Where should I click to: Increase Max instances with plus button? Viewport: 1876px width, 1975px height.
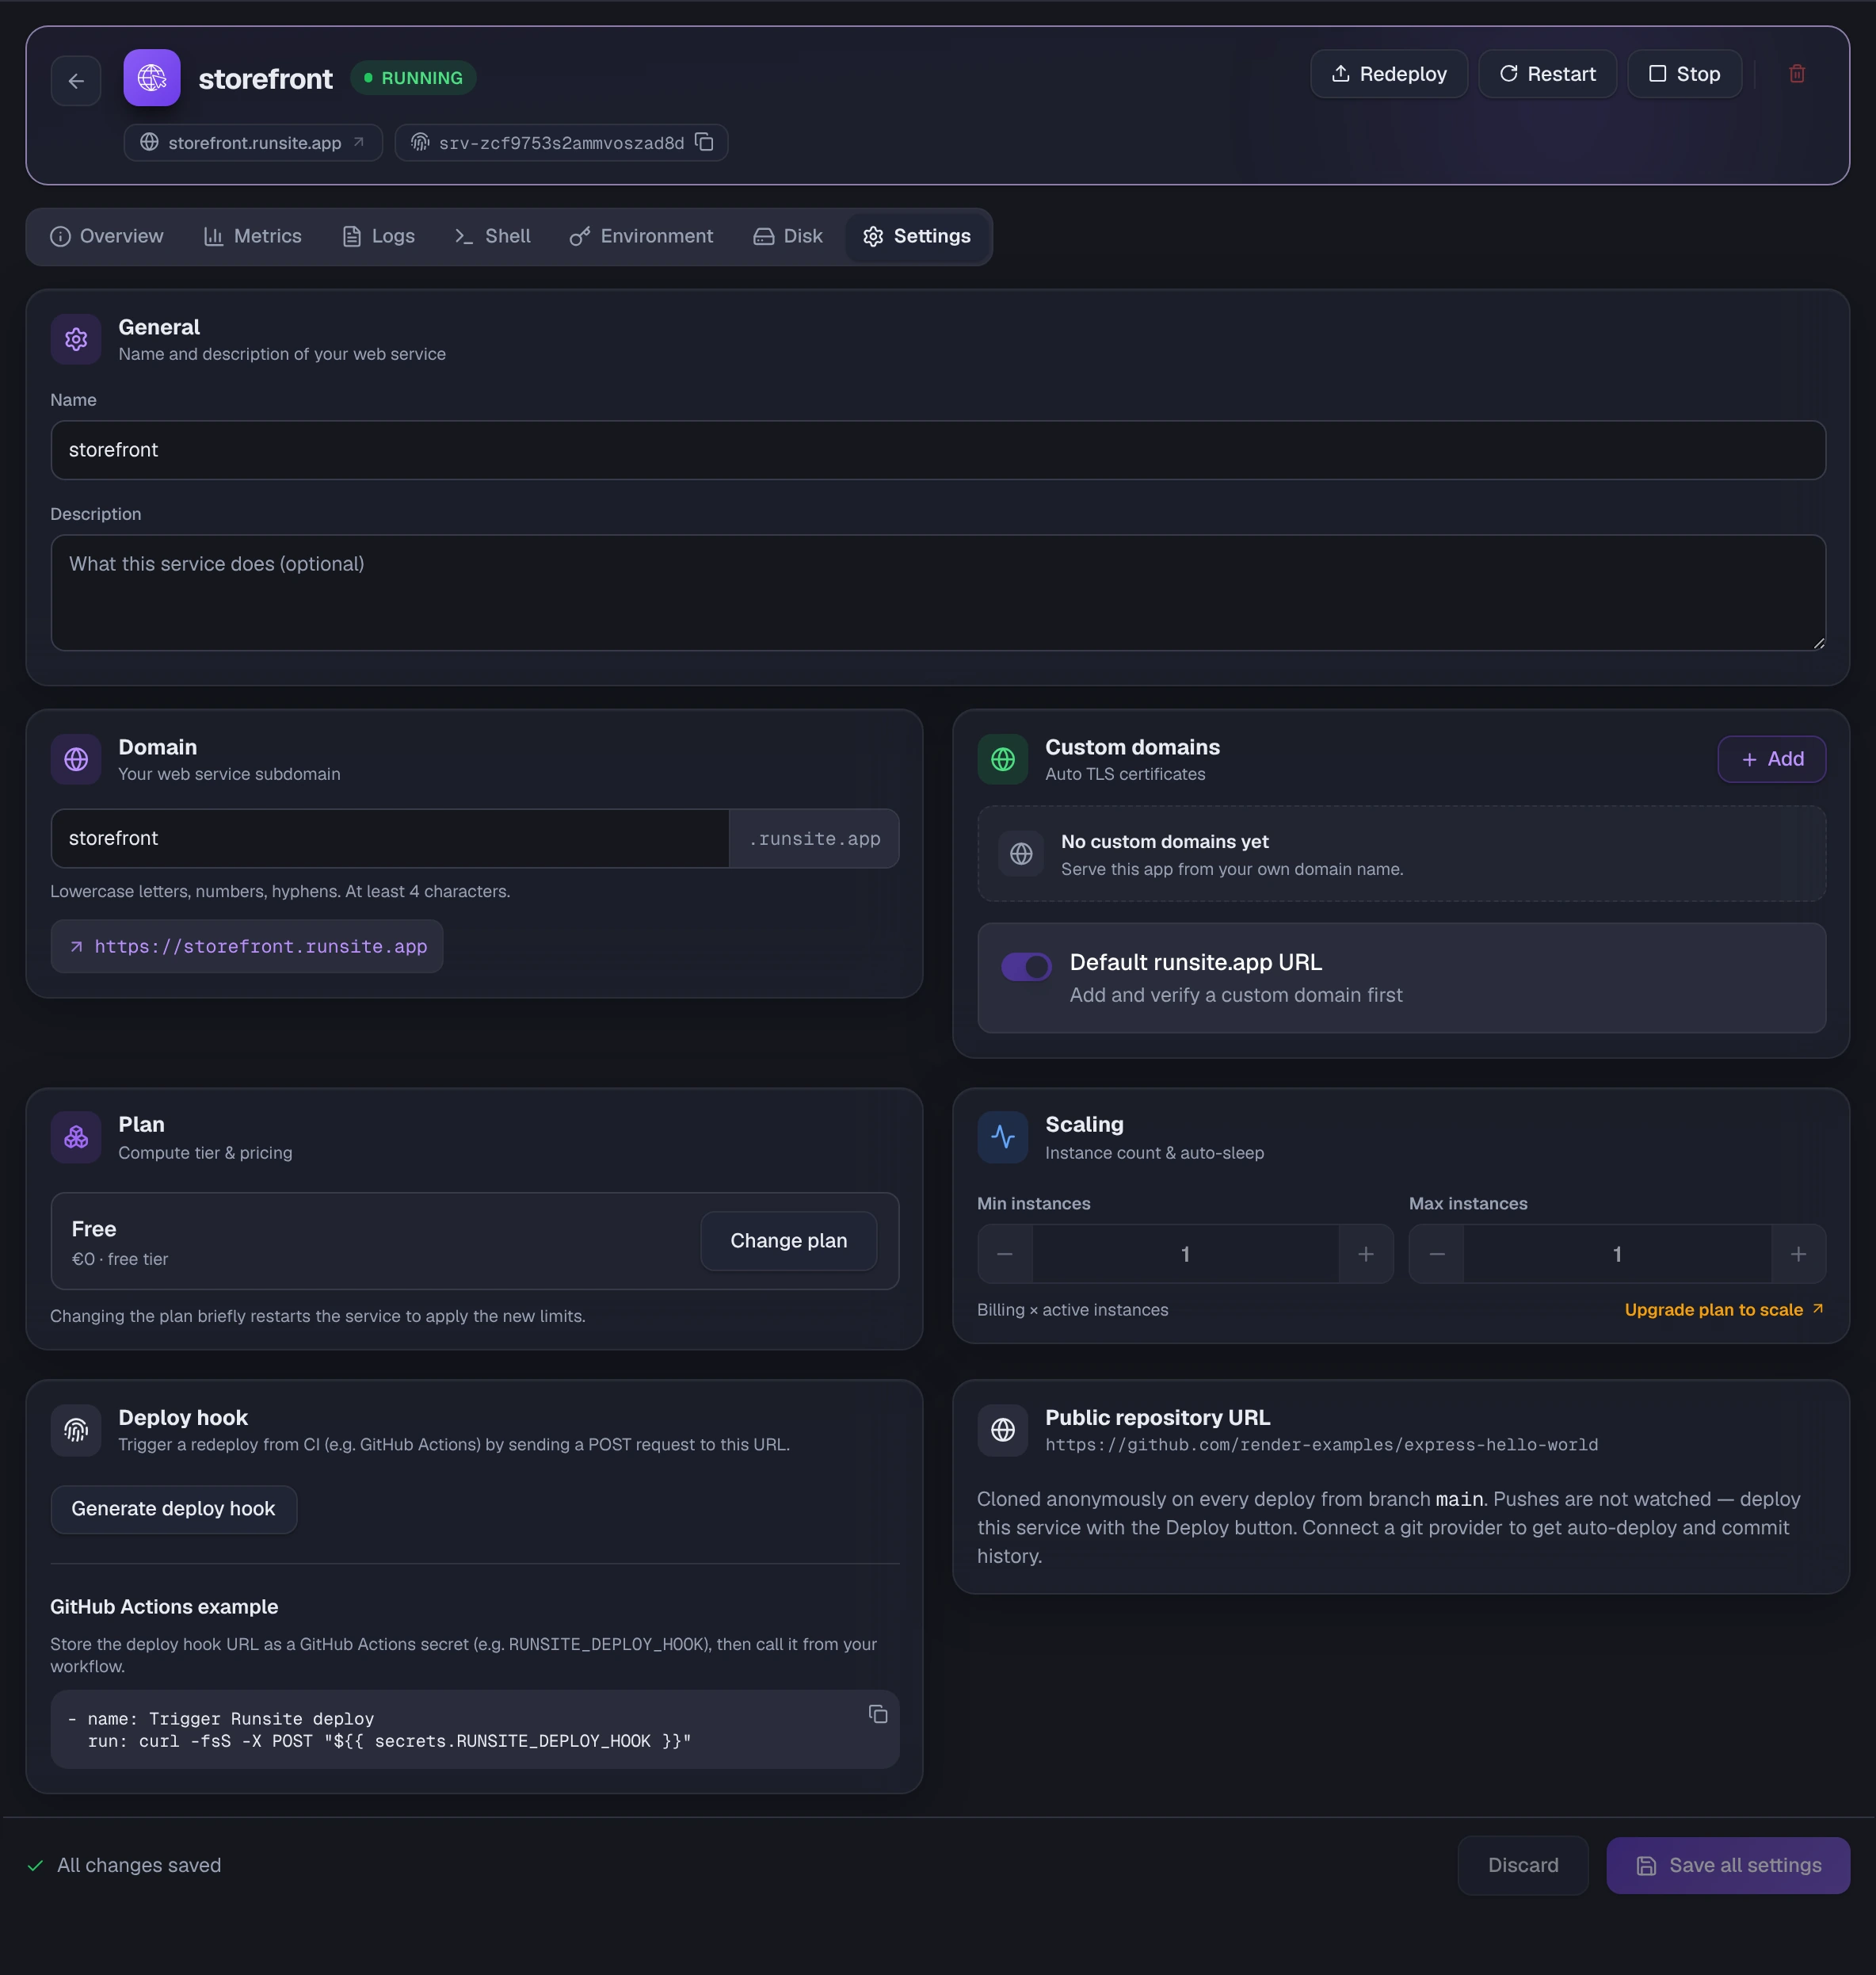(x=1798, y=1254)
